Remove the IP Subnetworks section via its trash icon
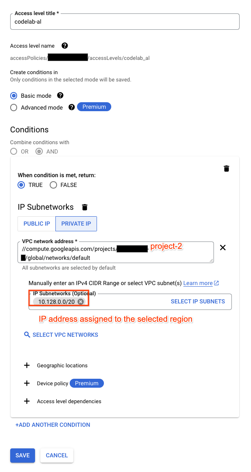251x472 pixels. point(84,207)
